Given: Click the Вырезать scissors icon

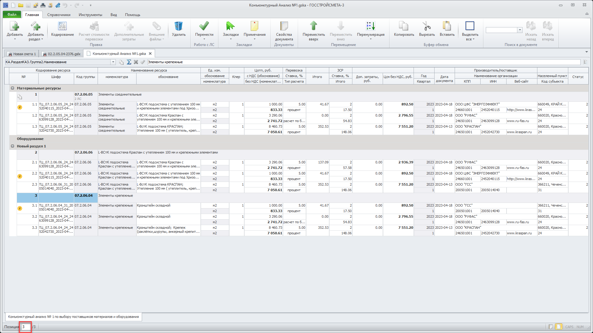Looking at the screenshot, I should point(427,26).
